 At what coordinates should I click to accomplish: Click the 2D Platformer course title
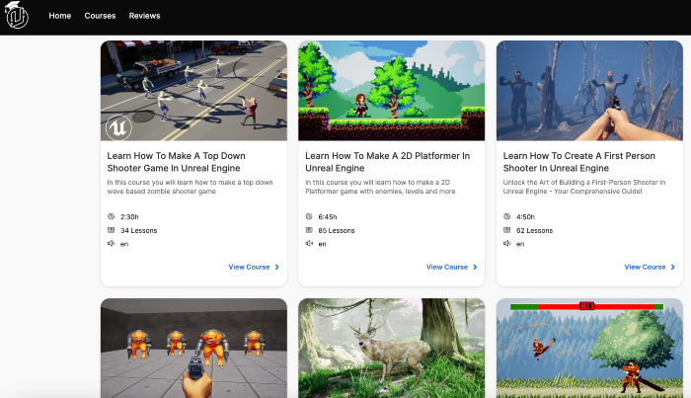387,162
